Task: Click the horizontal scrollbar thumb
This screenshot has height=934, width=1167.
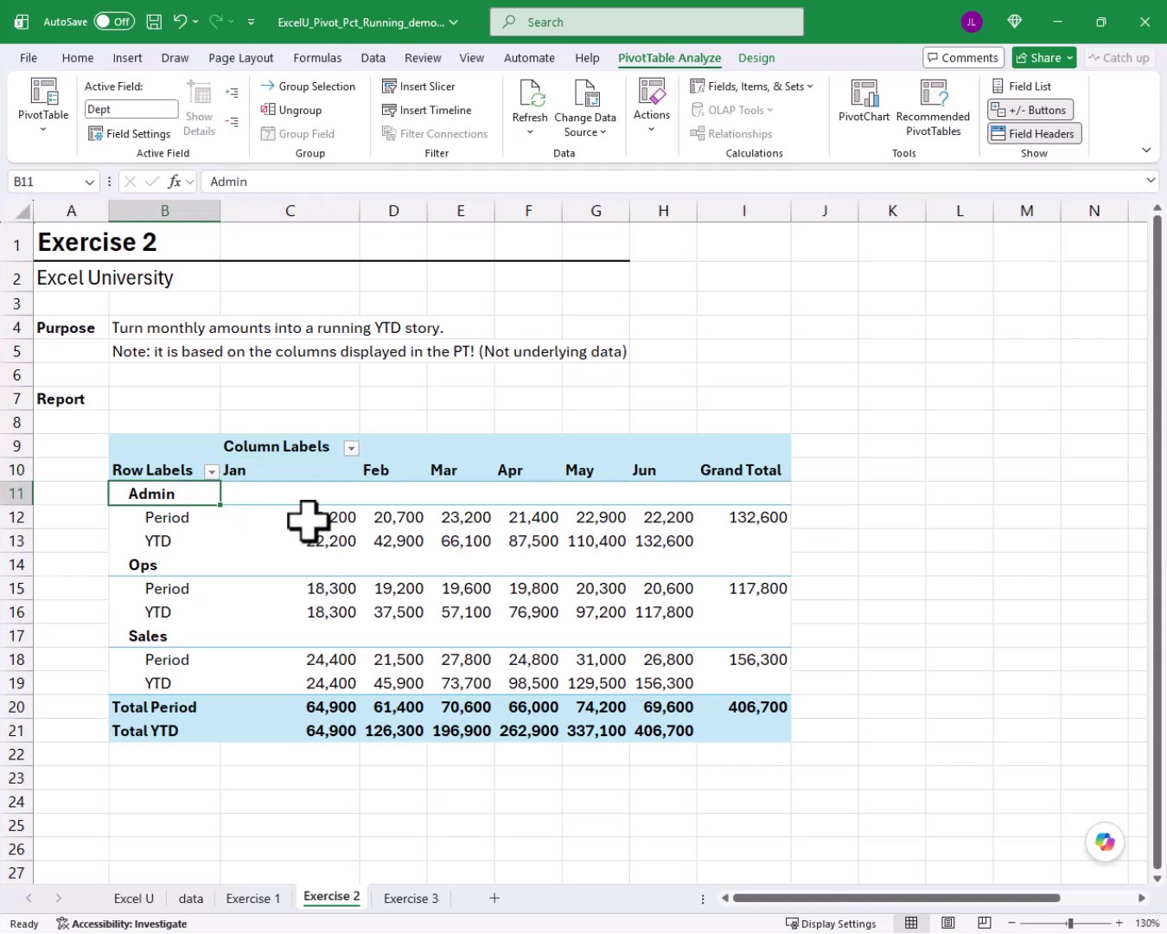Action: 896,899
